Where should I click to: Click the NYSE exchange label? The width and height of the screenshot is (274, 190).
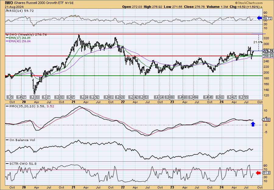point(69,3)
